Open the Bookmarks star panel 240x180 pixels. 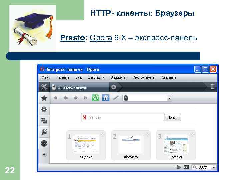(44, 98)
